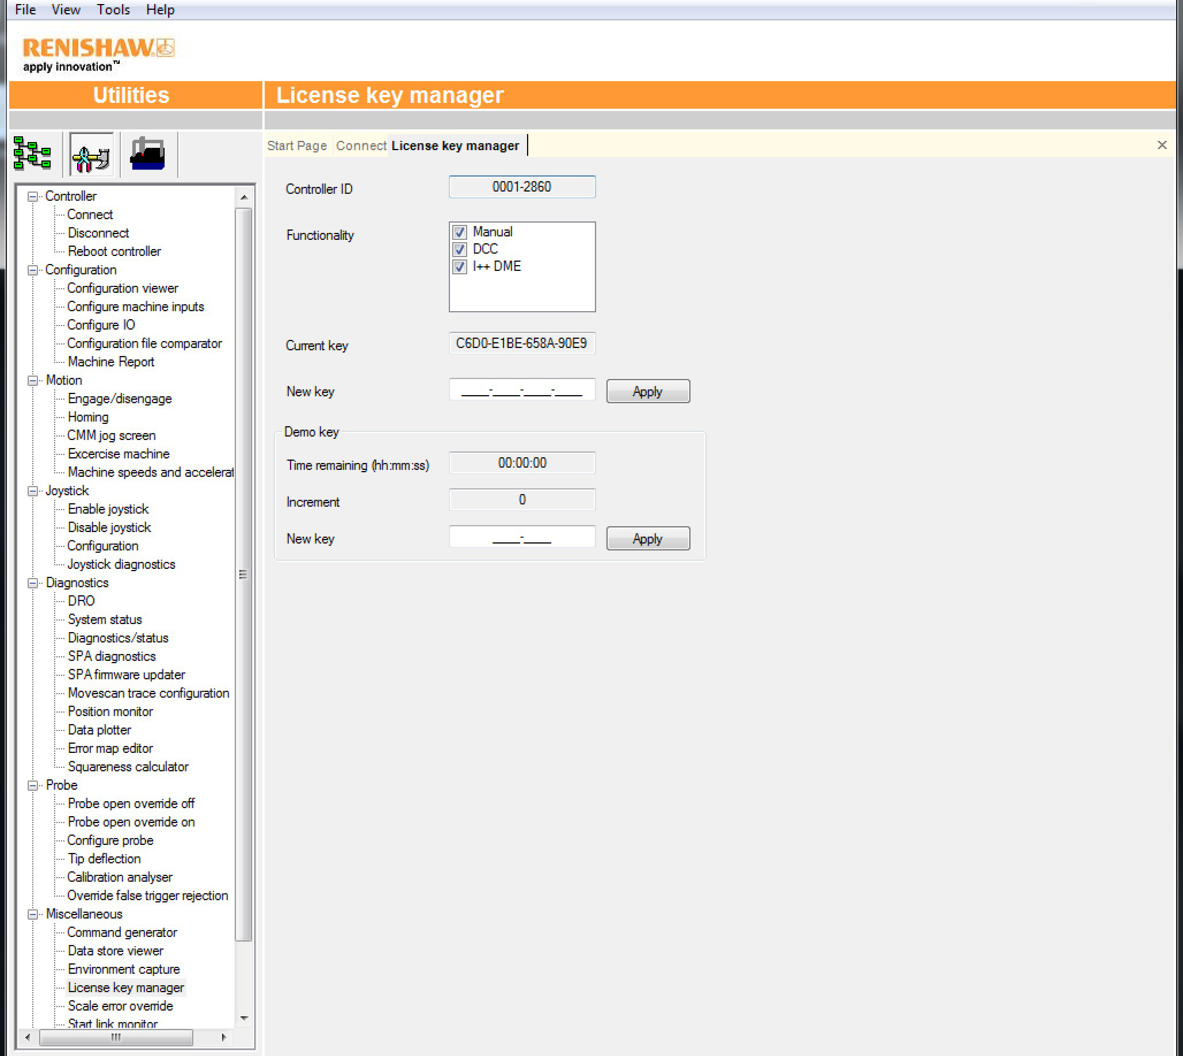Open the DRO item
Image resolution: width=1183 pixels, height=1056 pixels.
(x=81, y=602)
